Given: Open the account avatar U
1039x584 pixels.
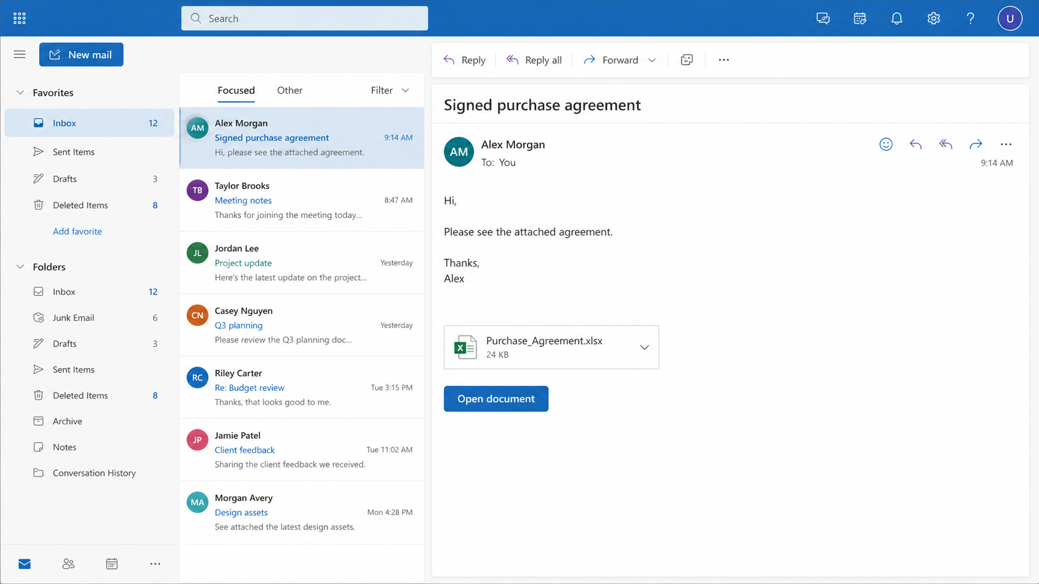Looking at the screenshot, I should (1010, 18).
